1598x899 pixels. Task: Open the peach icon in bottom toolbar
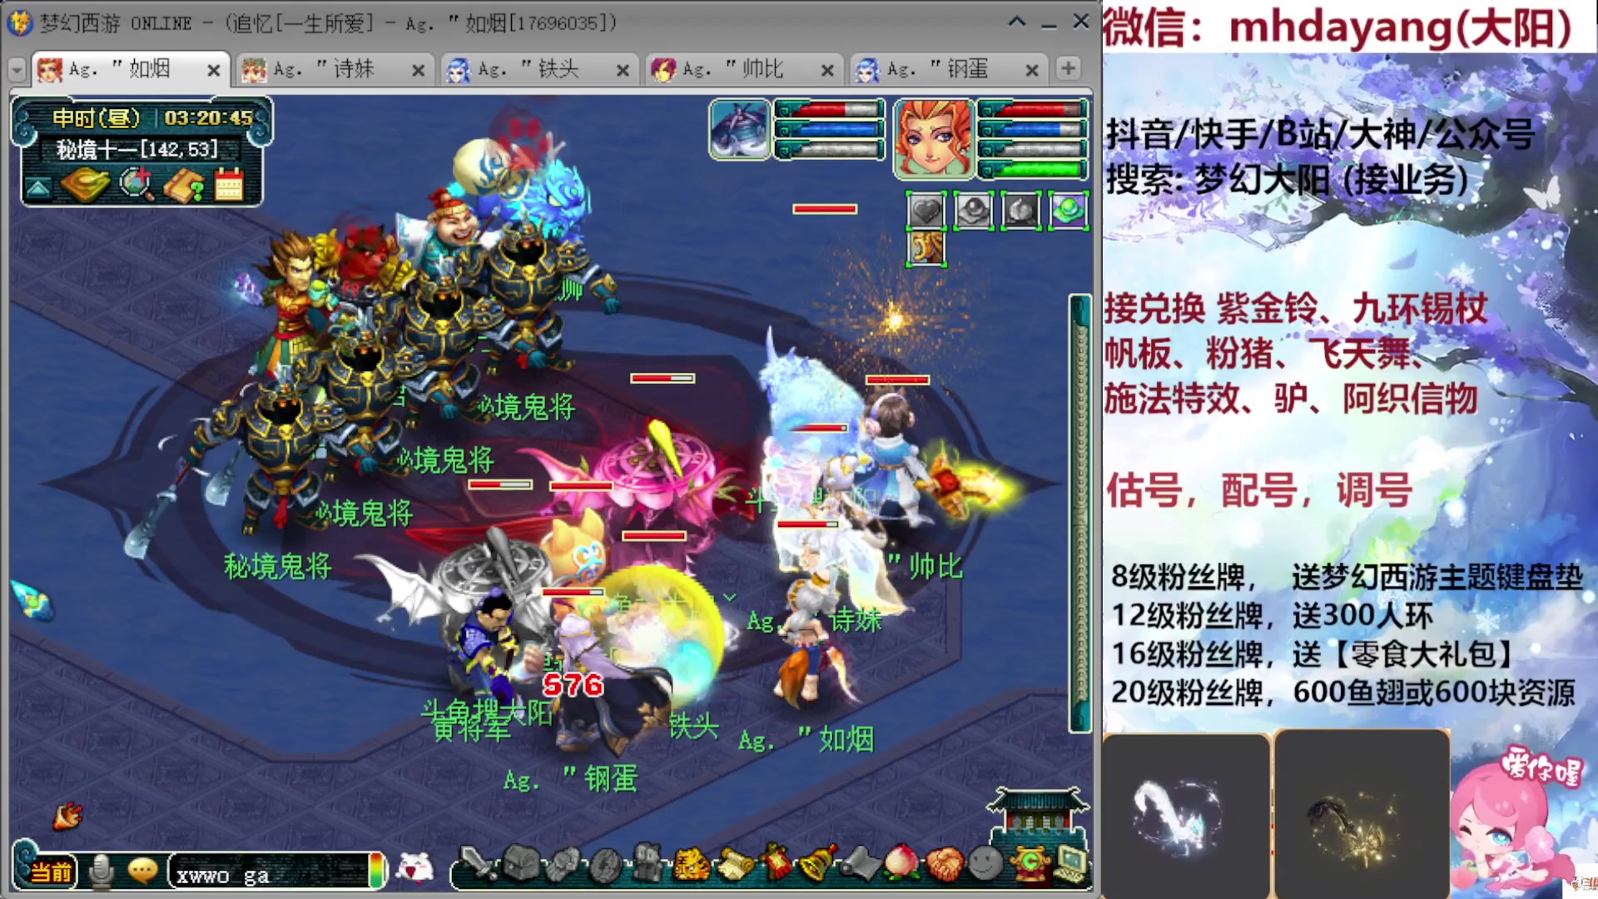click(x=901, y=863)
